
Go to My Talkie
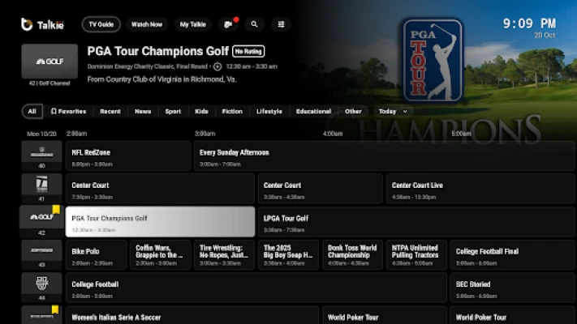click(x=193, y=24)
